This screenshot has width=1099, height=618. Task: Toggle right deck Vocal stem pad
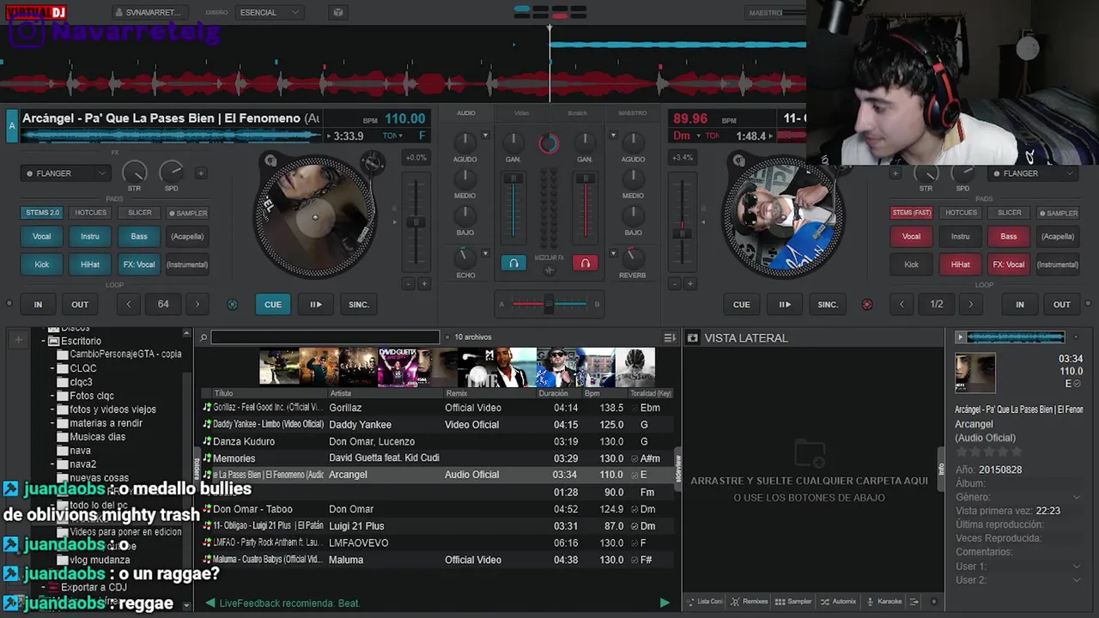[911, 236]
